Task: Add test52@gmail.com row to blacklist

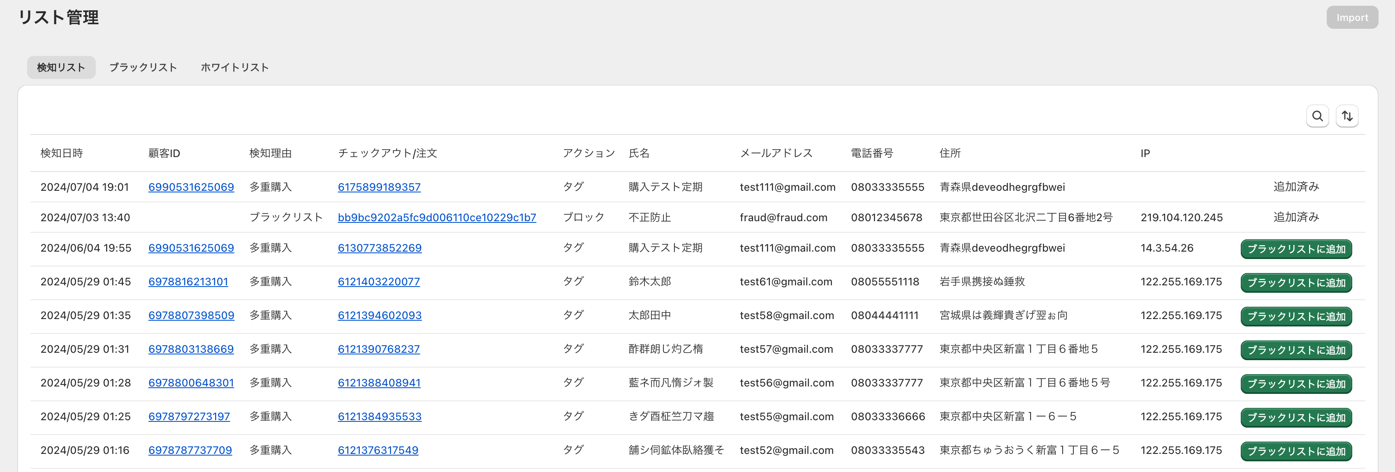Action: click(1296, 451)
